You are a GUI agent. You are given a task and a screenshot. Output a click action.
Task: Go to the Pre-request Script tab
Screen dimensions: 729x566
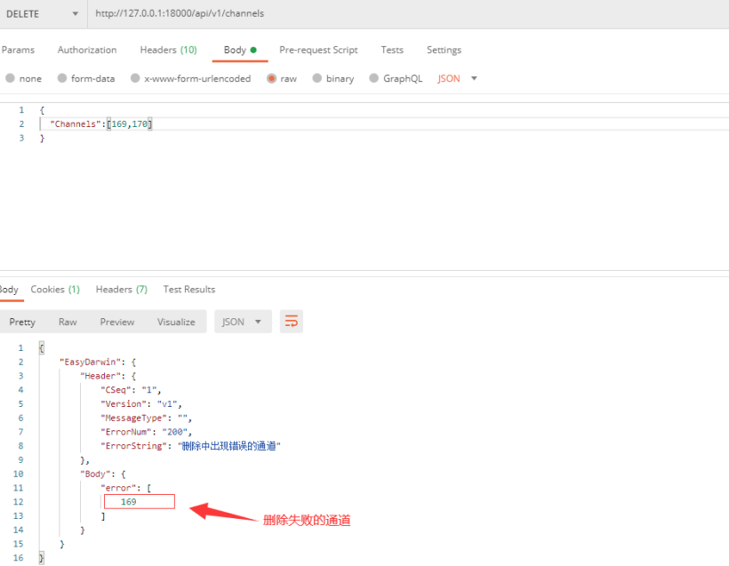(x=318, y=50)
